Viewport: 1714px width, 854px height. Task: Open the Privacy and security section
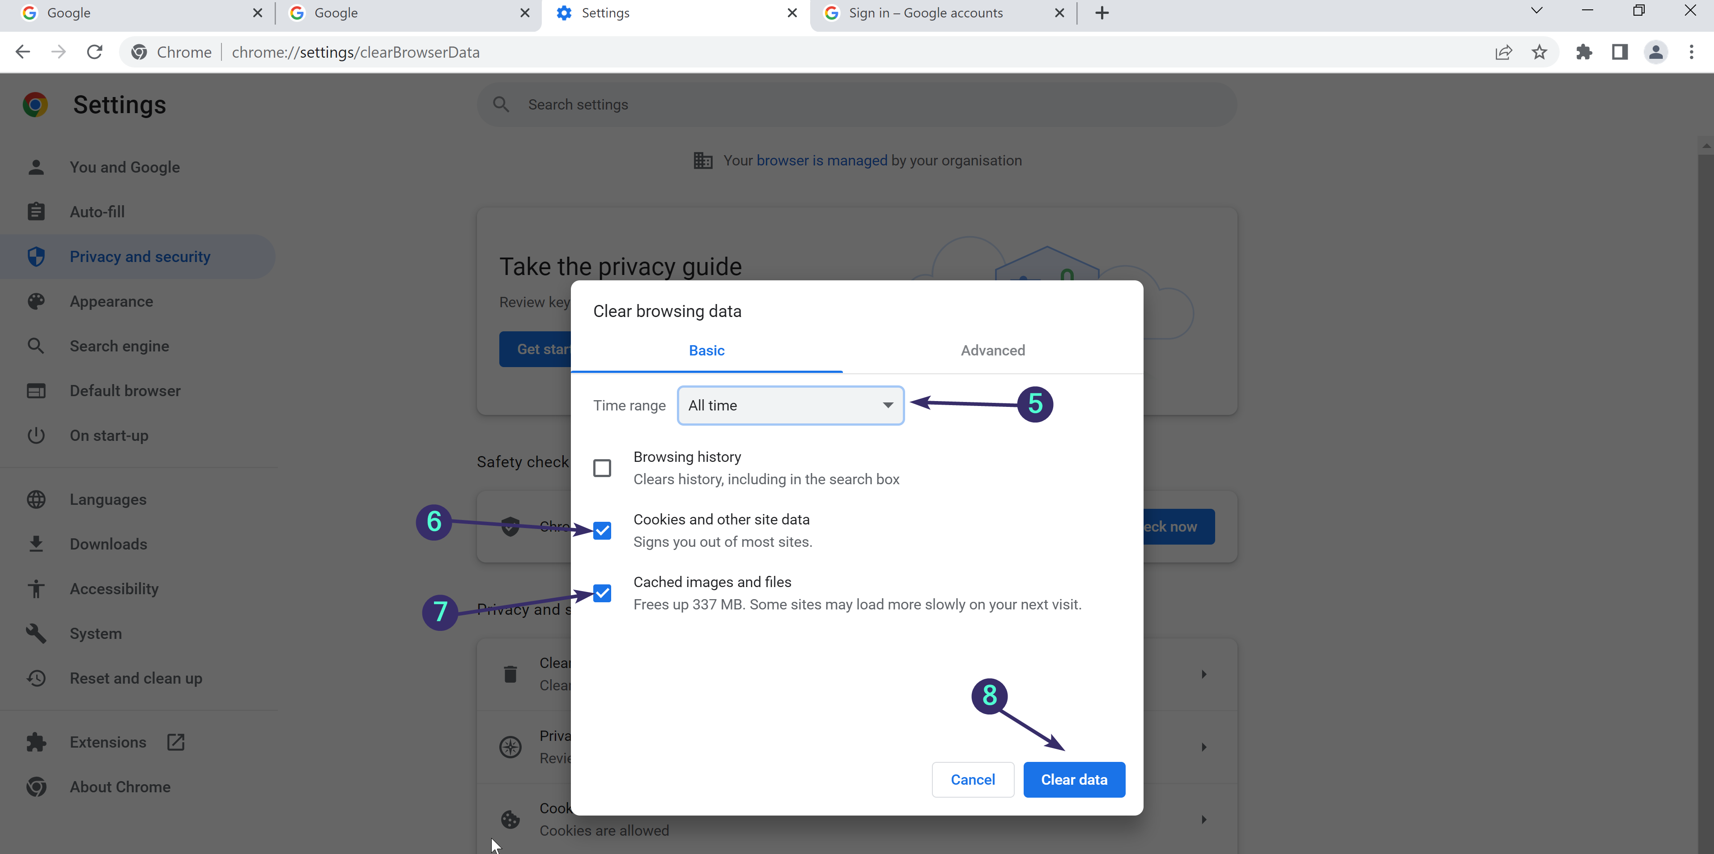point(139,256)
